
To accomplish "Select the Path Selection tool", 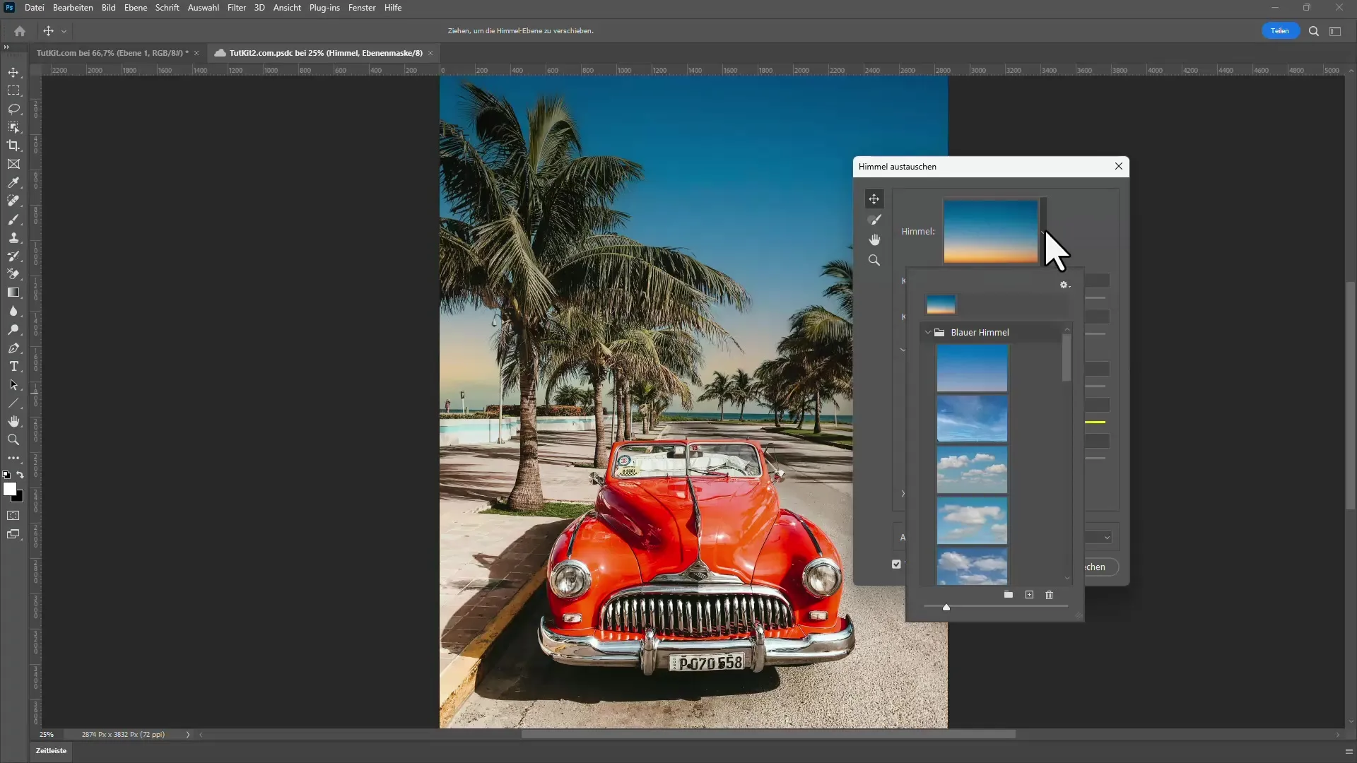I will tap(13, 385).
